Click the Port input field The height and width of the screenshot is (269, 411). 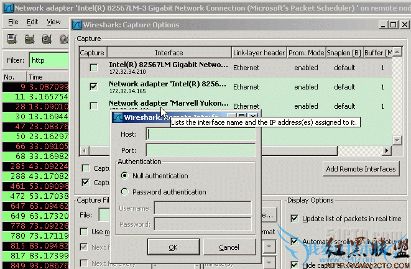coord(200,150)
